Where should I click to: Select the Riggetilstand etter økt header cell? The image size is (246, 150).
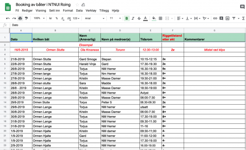click(173, 37)
